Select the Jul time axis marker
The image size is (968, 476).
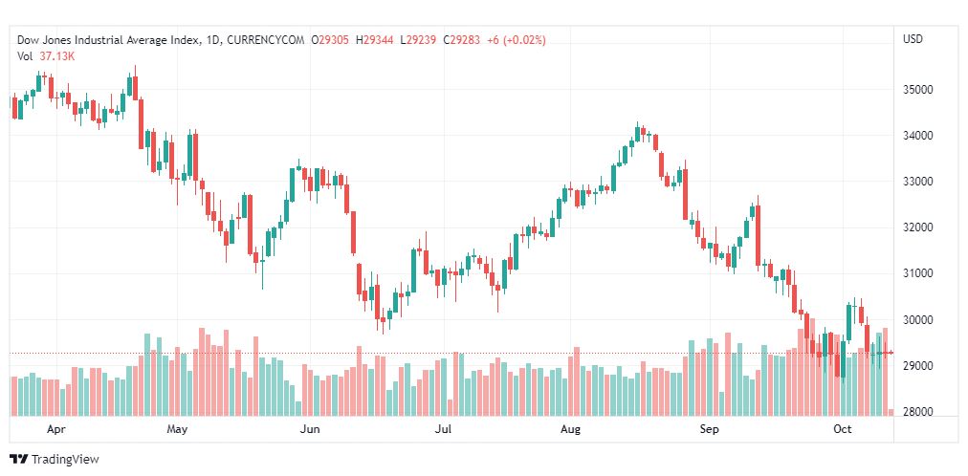click(442, 428)
